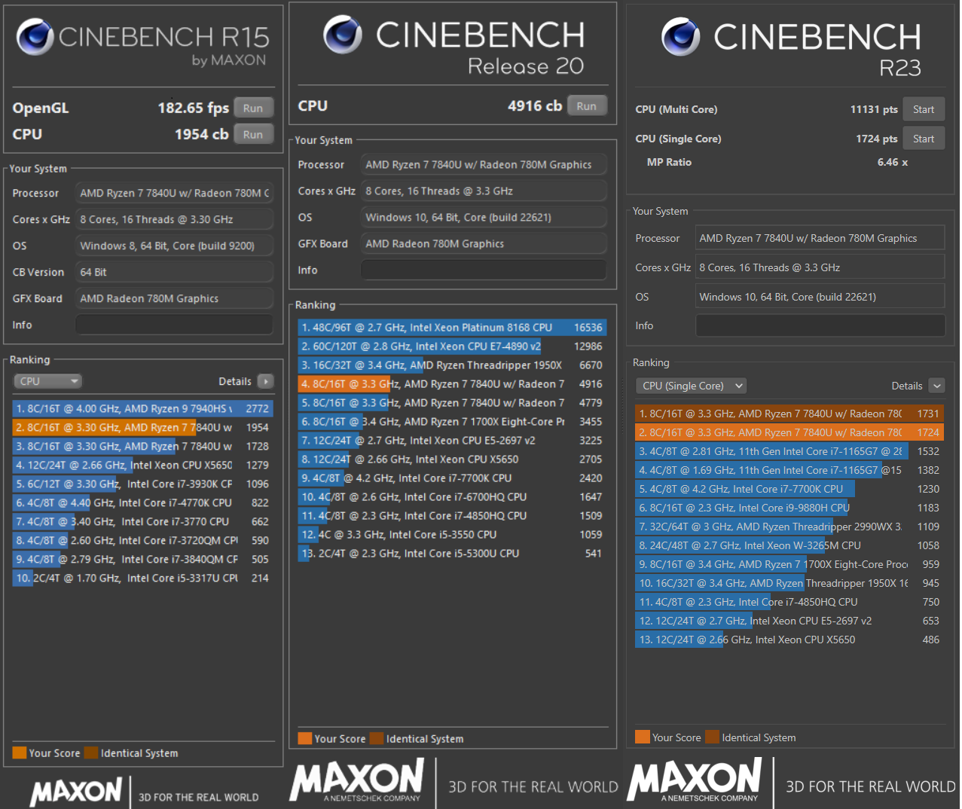Select the 1728 score row in R15 ranking
Image resolution: width=962 pixels, height=809 pixels.
click(x=142, y=446)
